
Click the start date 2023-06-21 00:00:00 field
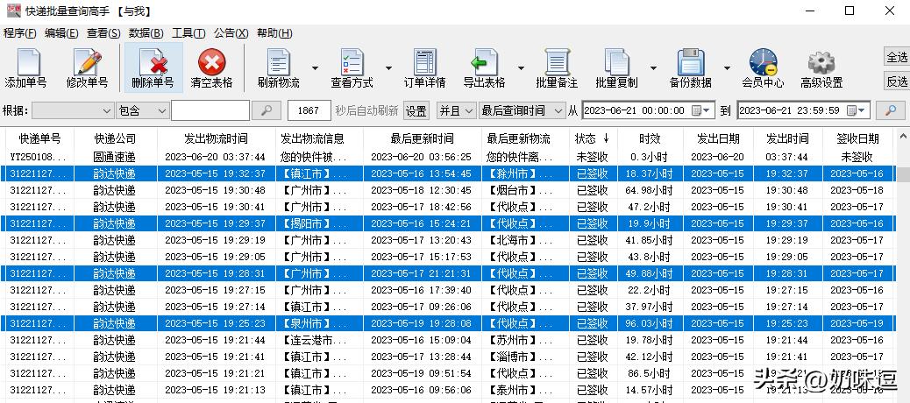[648, 110]
